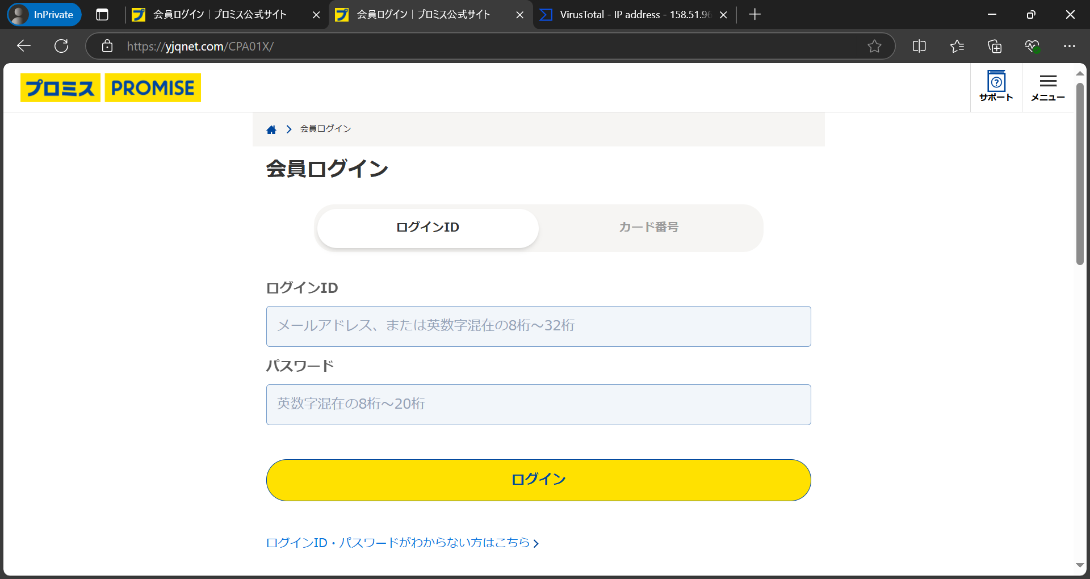Focus the ログインID input field

[x=538, y=326]
